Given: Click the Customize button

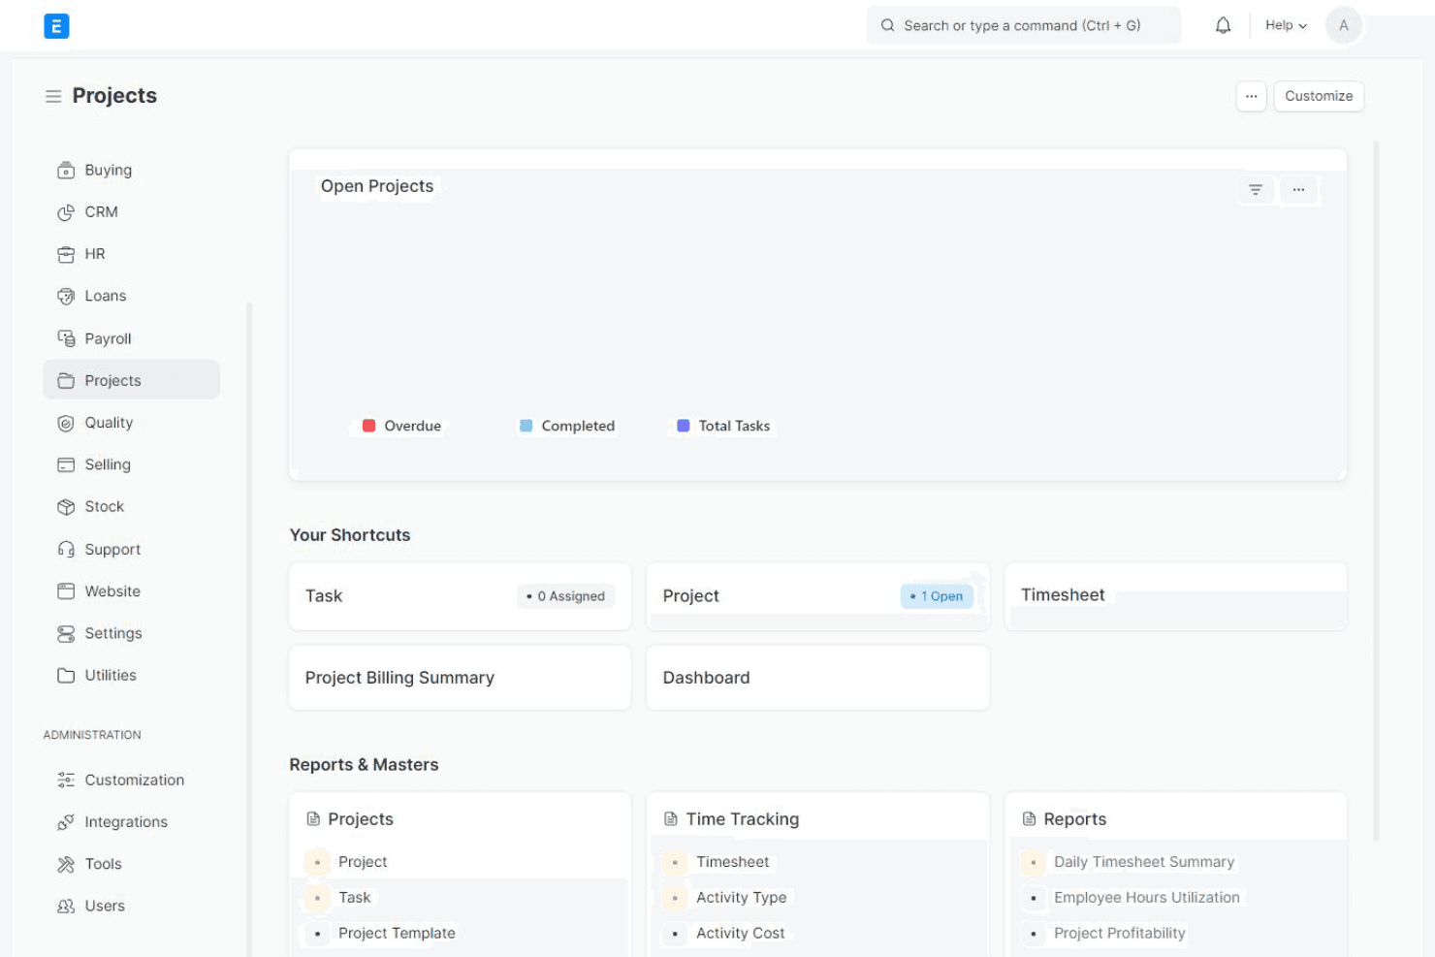Looking at the screenshot, I should click(1319, 96).
